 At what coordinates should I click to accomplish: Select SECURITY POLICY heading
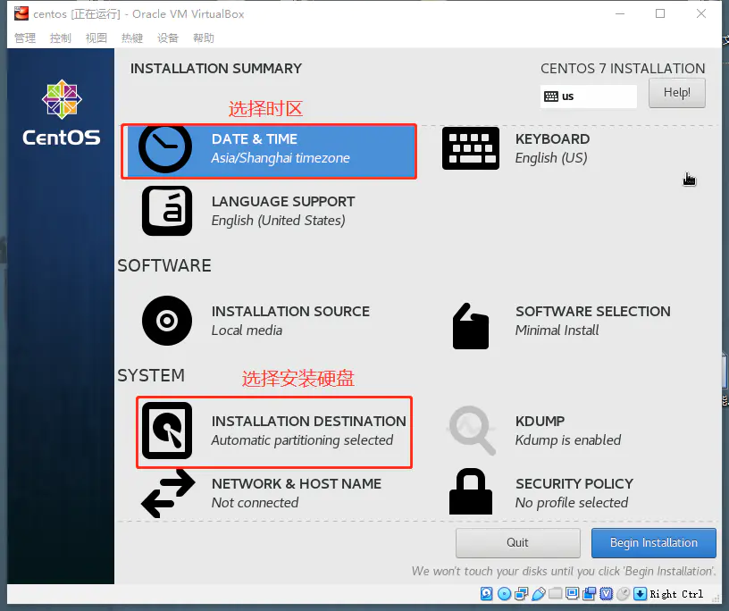point(574,483)
